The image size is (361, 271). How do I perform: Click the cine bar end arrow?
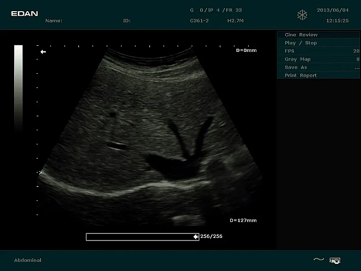tap(196, 236)
